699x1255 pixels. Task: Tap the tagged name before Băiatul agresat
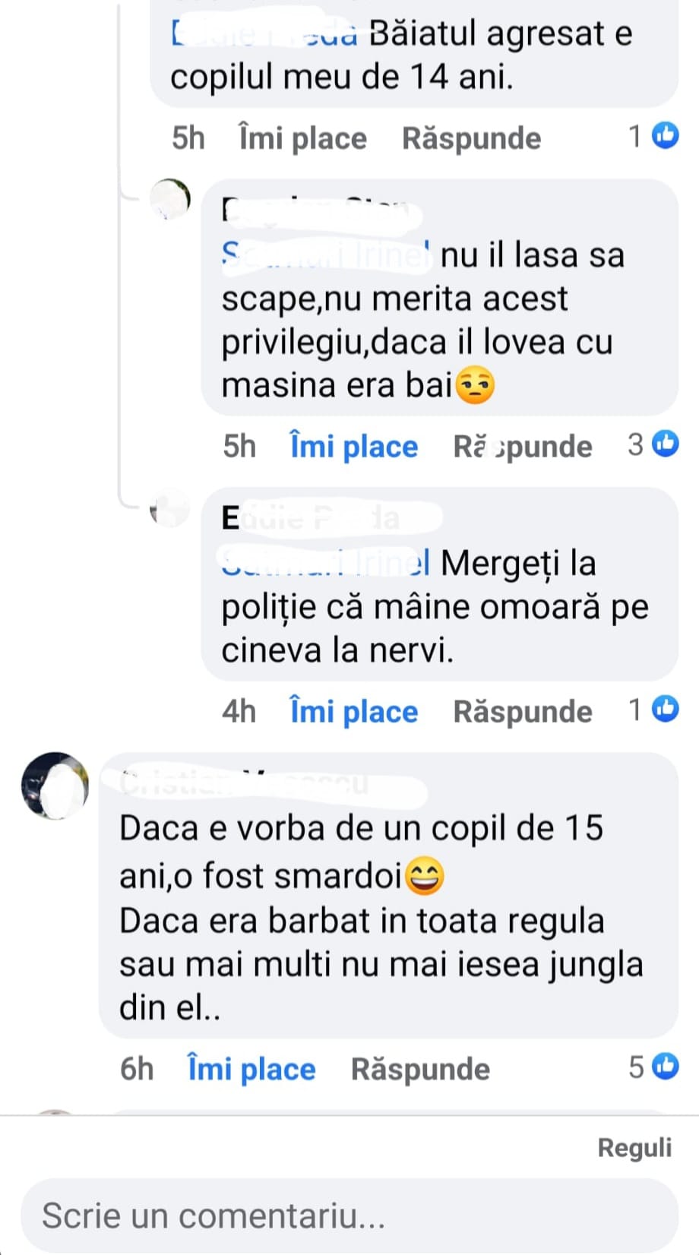click(x=264, y=34)
